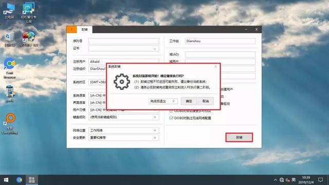Select the 回收站 recycle bin icon
The width and height of the screenshot is (329, 185).
click(x=9, y=39)
